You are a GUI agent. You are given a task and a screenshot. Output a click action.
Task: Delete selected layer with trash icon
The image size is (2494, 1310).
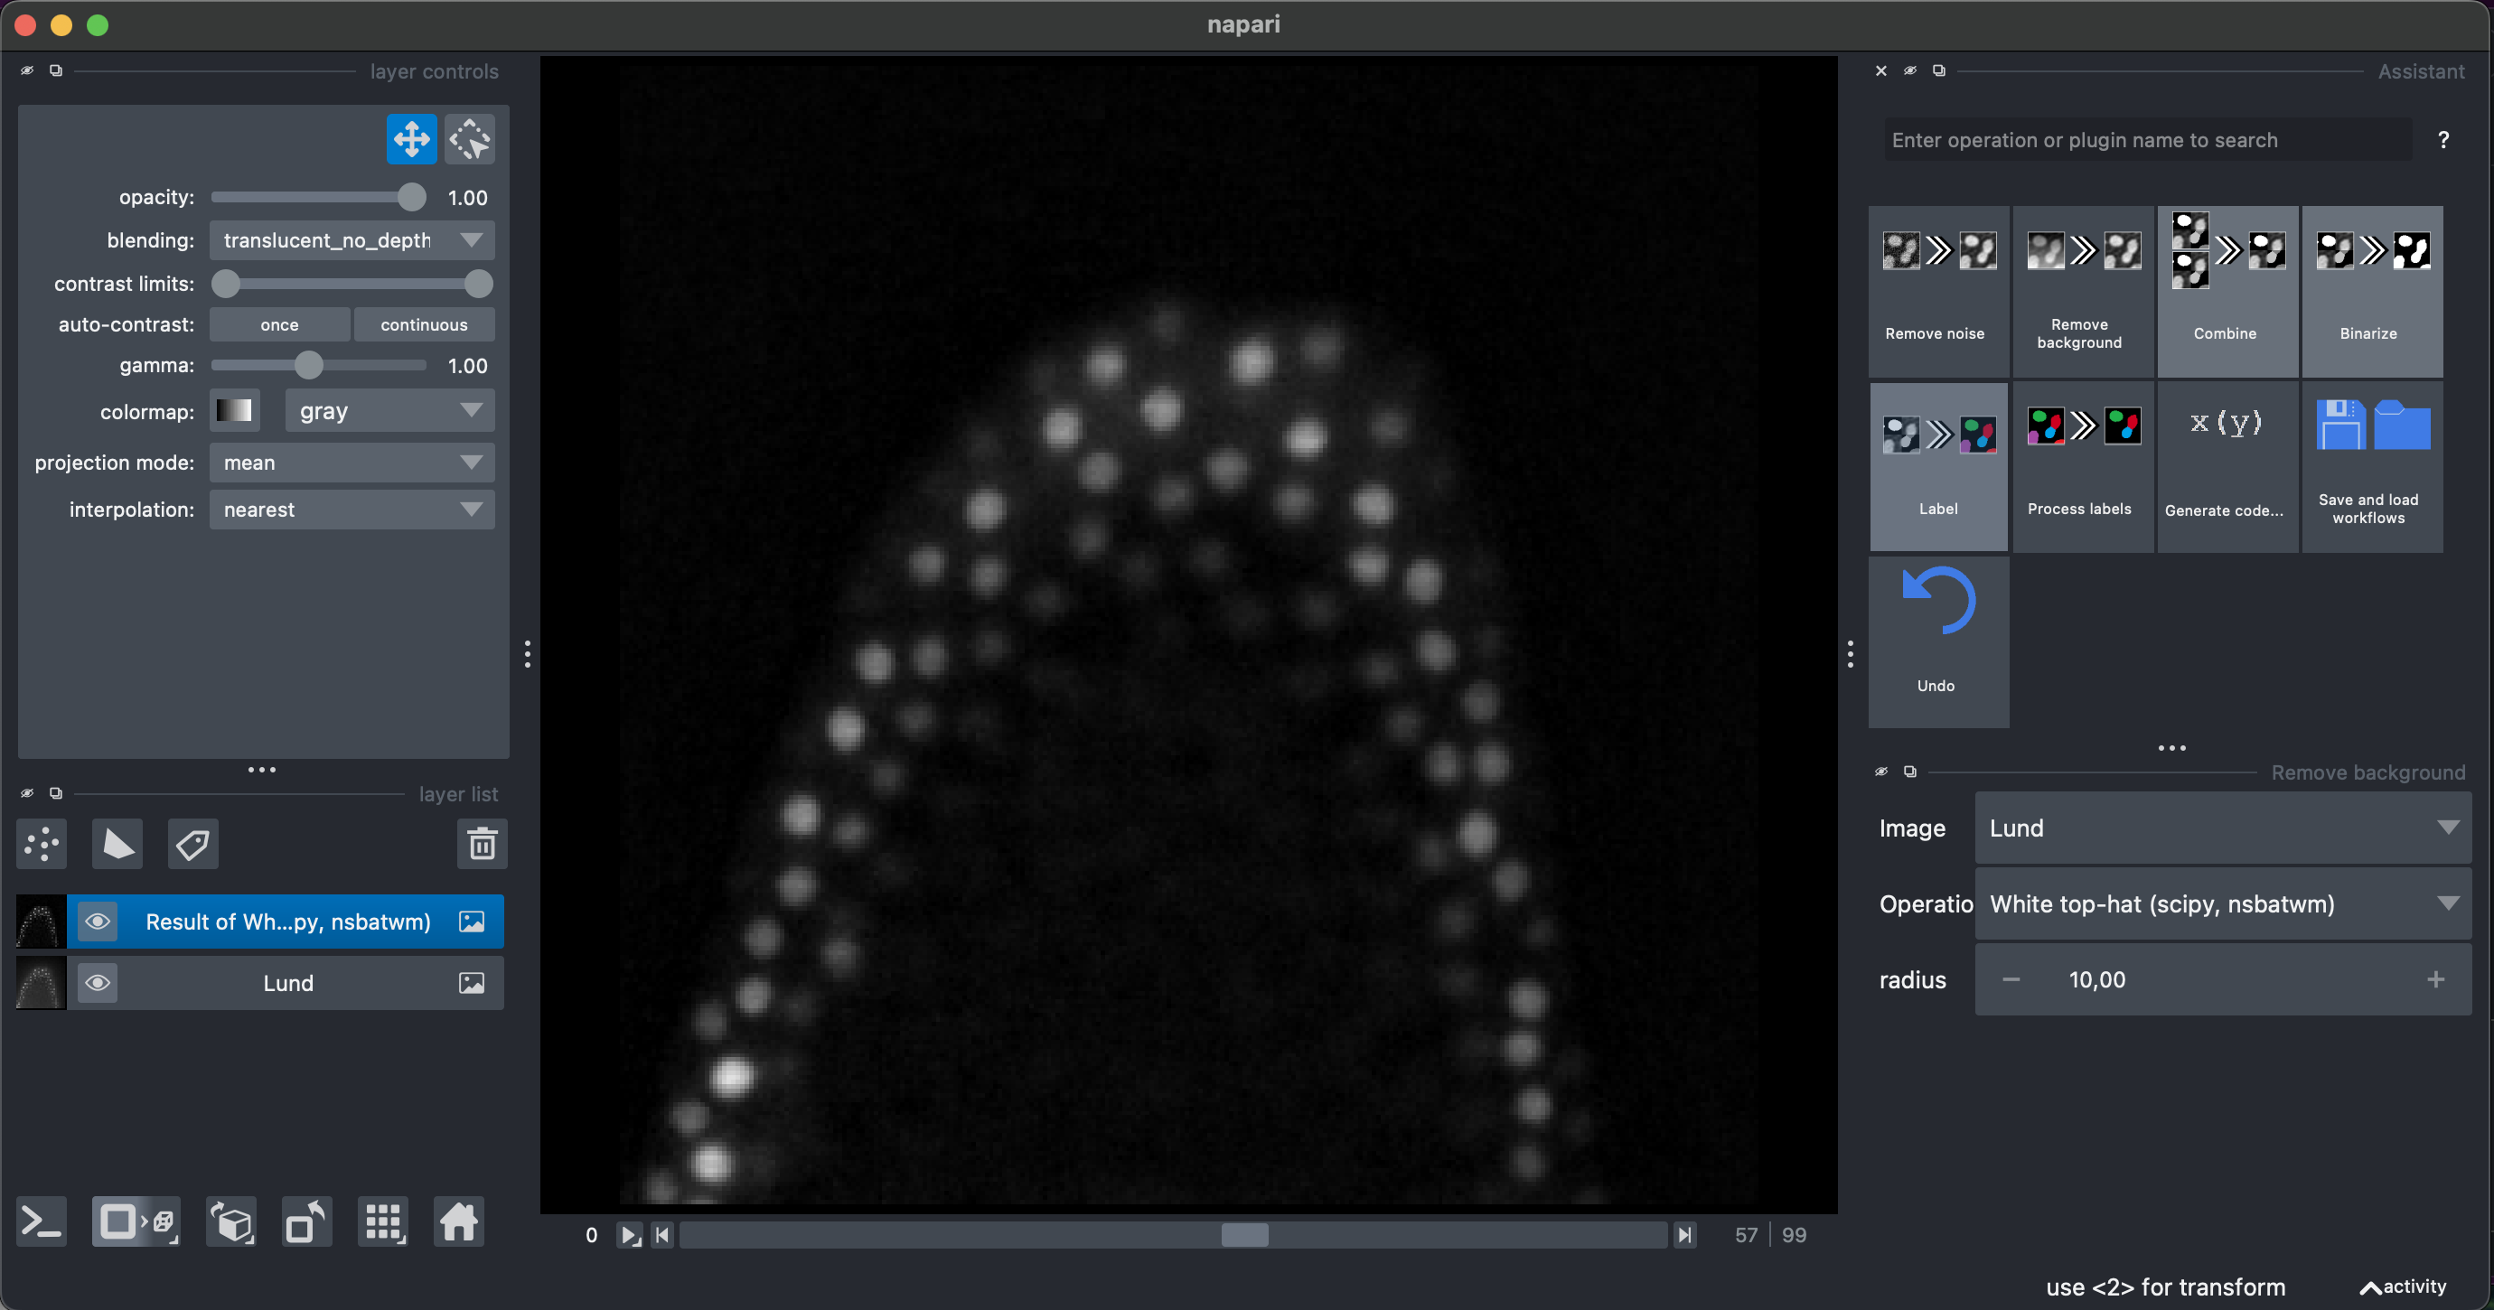[x=481, y=843]
